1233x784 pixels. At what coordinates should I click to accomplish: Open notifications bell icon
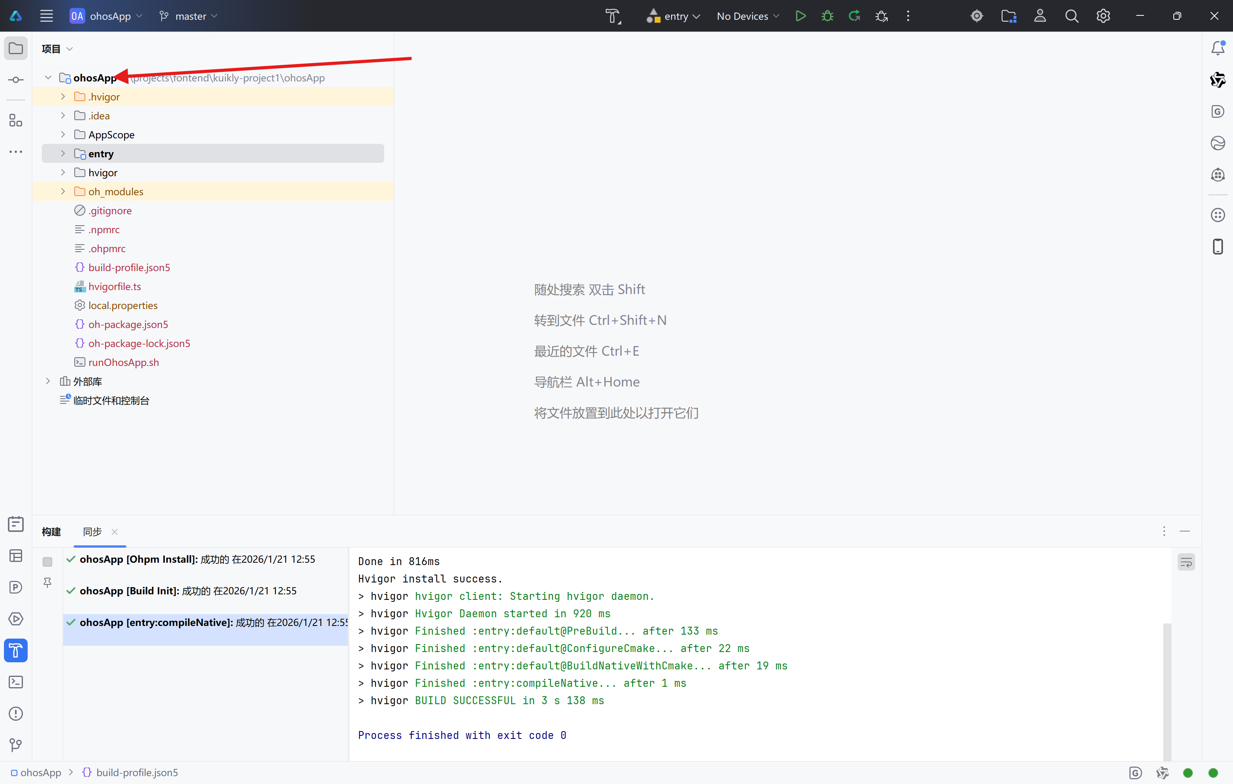tap(1218, 48)
